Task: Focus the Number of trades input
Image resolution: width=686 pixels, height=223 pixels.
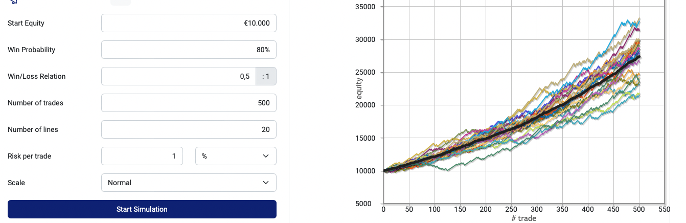Action: click(x=189, y=103)
